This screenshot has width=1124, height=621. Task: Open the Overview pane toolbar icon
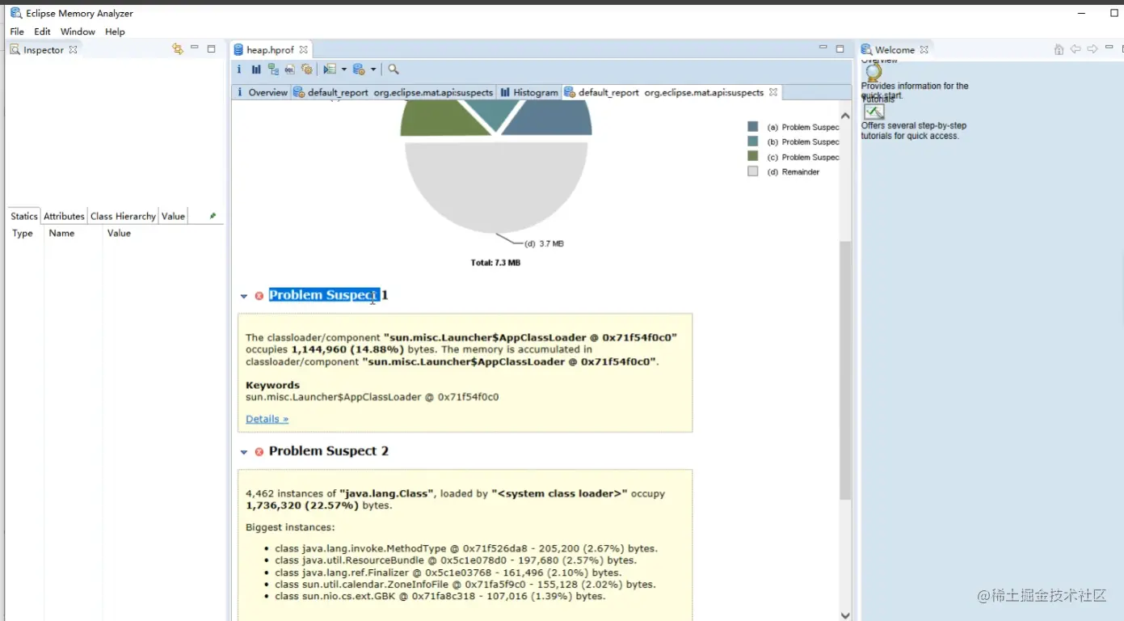coord(239,70)
